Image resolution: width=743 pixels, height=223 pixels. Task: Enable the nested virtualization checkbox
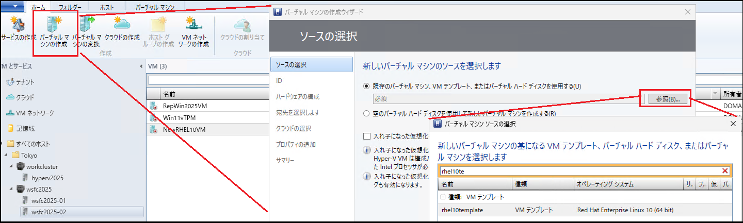pyautogui.click(x=367, y=136)
